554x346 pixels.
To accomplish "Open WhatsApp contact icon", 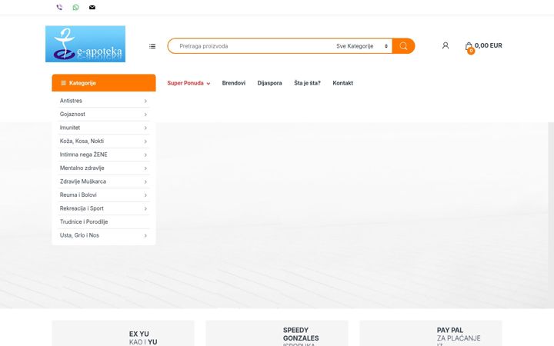I will click(x=75, y=7).
